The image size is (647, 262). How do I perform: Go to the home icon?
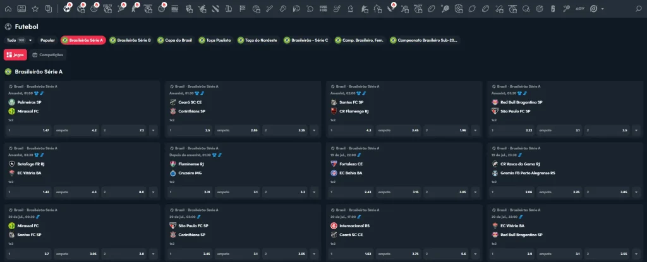coord(8,9)
